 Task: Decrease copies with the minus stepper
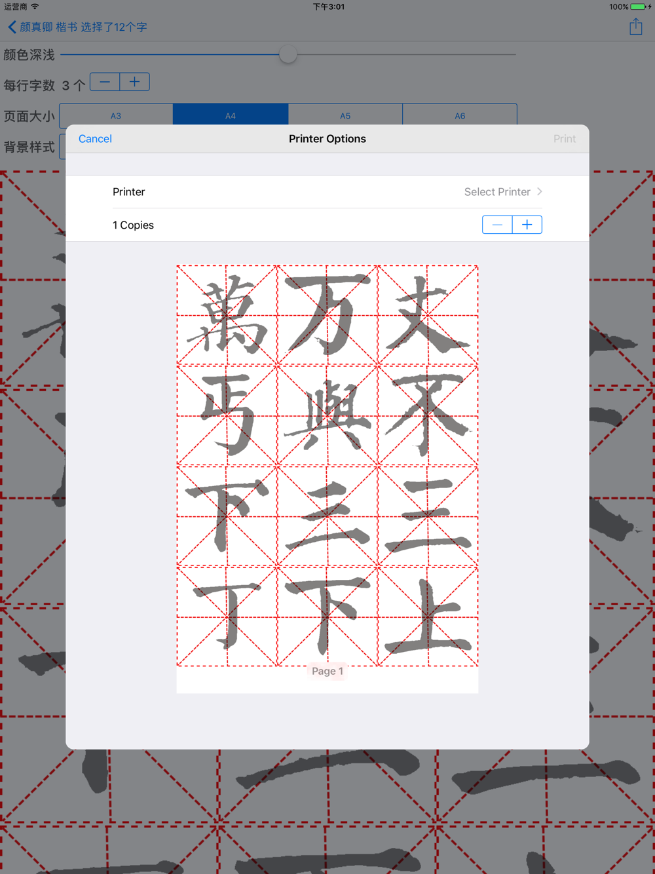click(497, 225)
